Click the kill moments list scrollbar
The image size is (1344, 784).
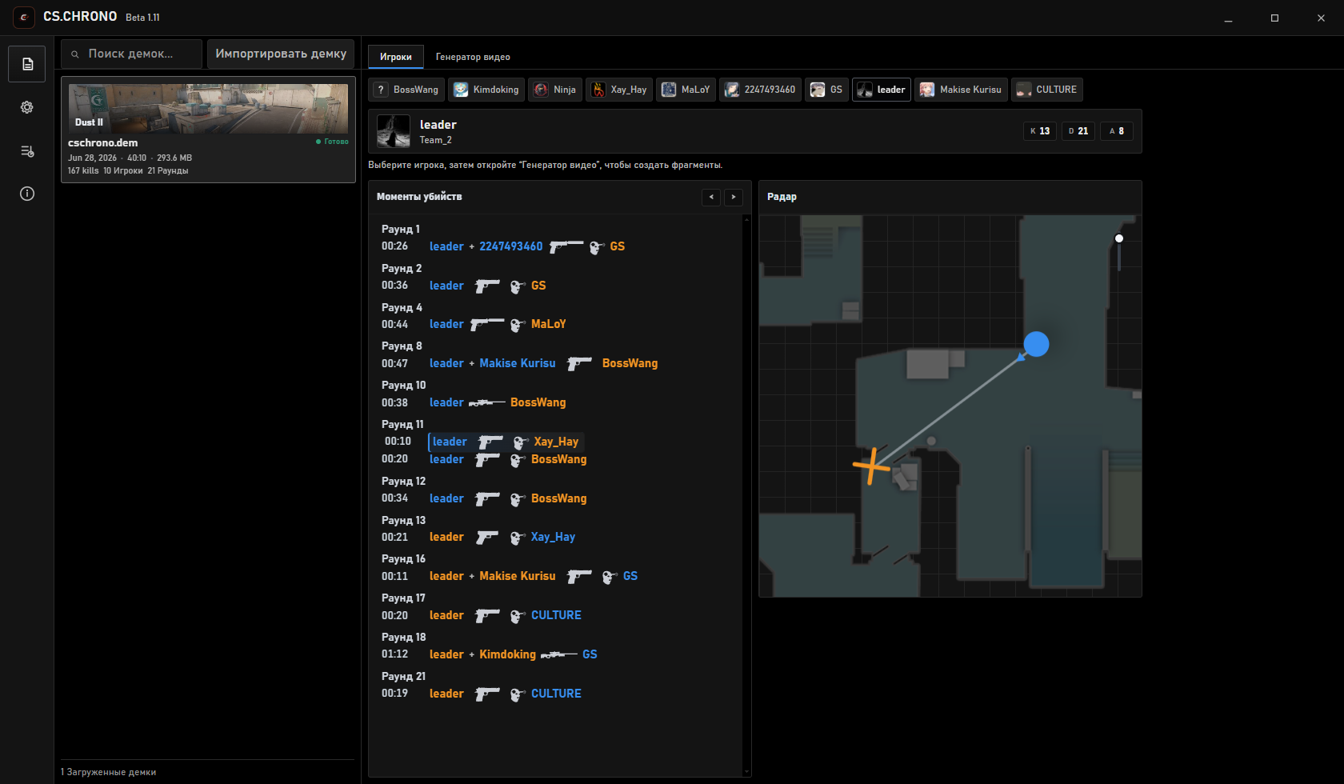[747, 495]
